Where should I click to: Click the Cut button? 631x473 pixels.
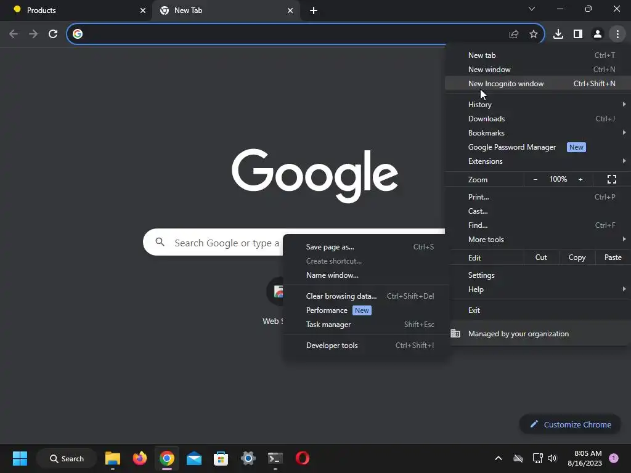coord(541,257)
